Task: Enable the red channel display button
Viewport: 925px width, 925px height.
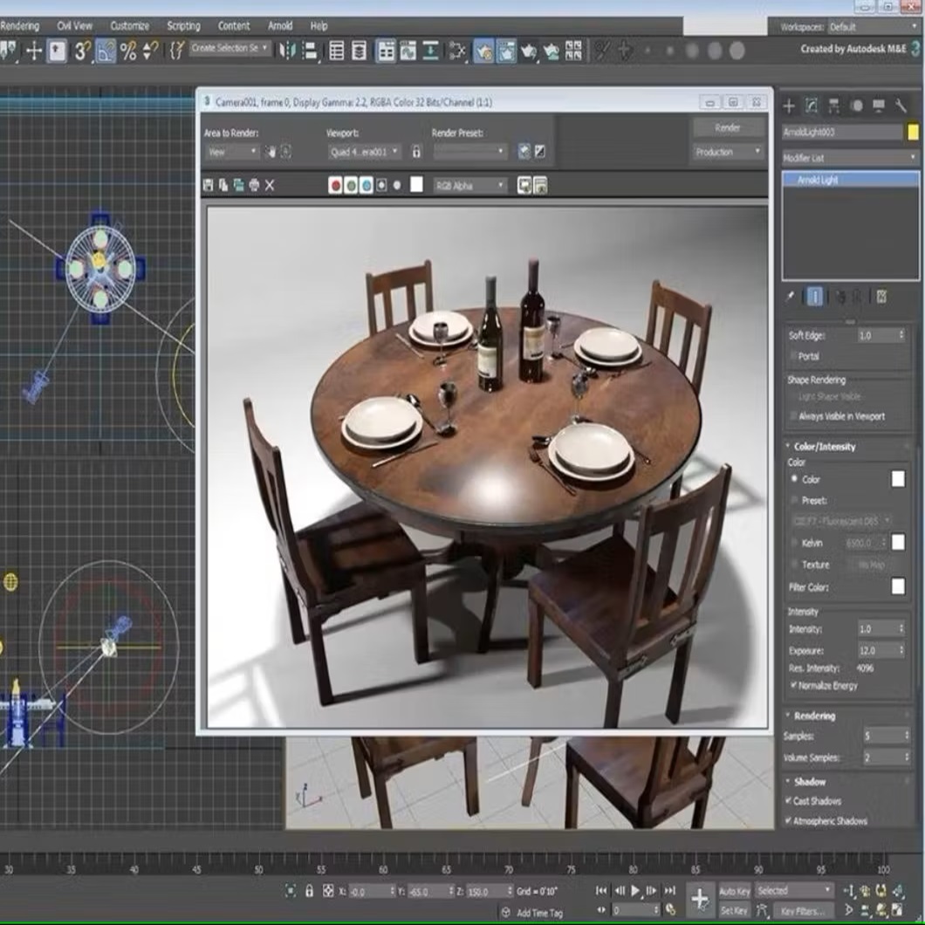Action: point(335,185)
